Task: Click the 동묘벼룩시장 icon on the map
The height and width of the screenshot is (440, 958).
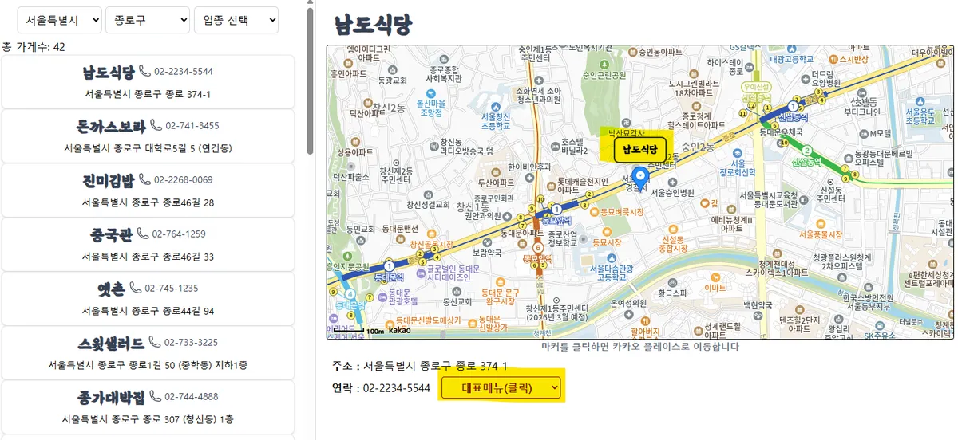Action: tap(594, 211)
